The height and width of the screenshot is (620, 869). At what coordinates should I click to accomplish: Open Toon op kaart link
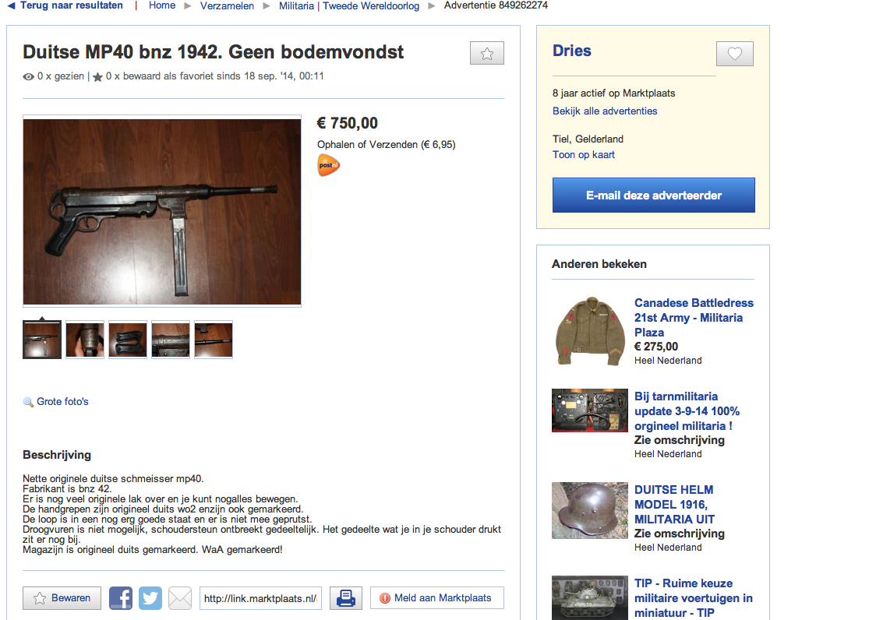click(584, 154)
